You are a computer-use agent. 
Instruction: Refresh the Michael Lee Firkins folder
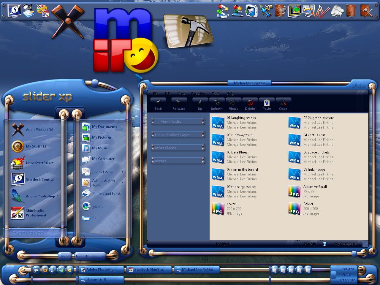tap(216, 104)
